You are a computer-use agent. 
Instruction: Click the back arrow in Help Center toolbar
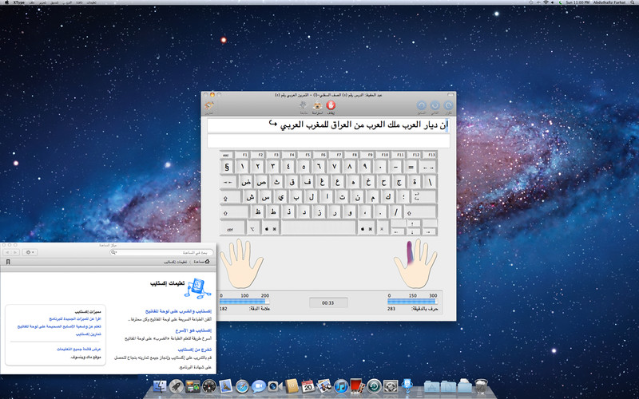click(x=6, y=252)
